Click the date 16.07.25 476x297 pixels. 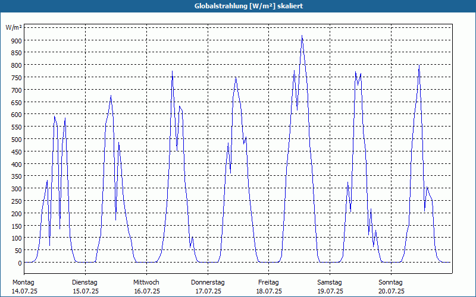[x=147, y=292]
